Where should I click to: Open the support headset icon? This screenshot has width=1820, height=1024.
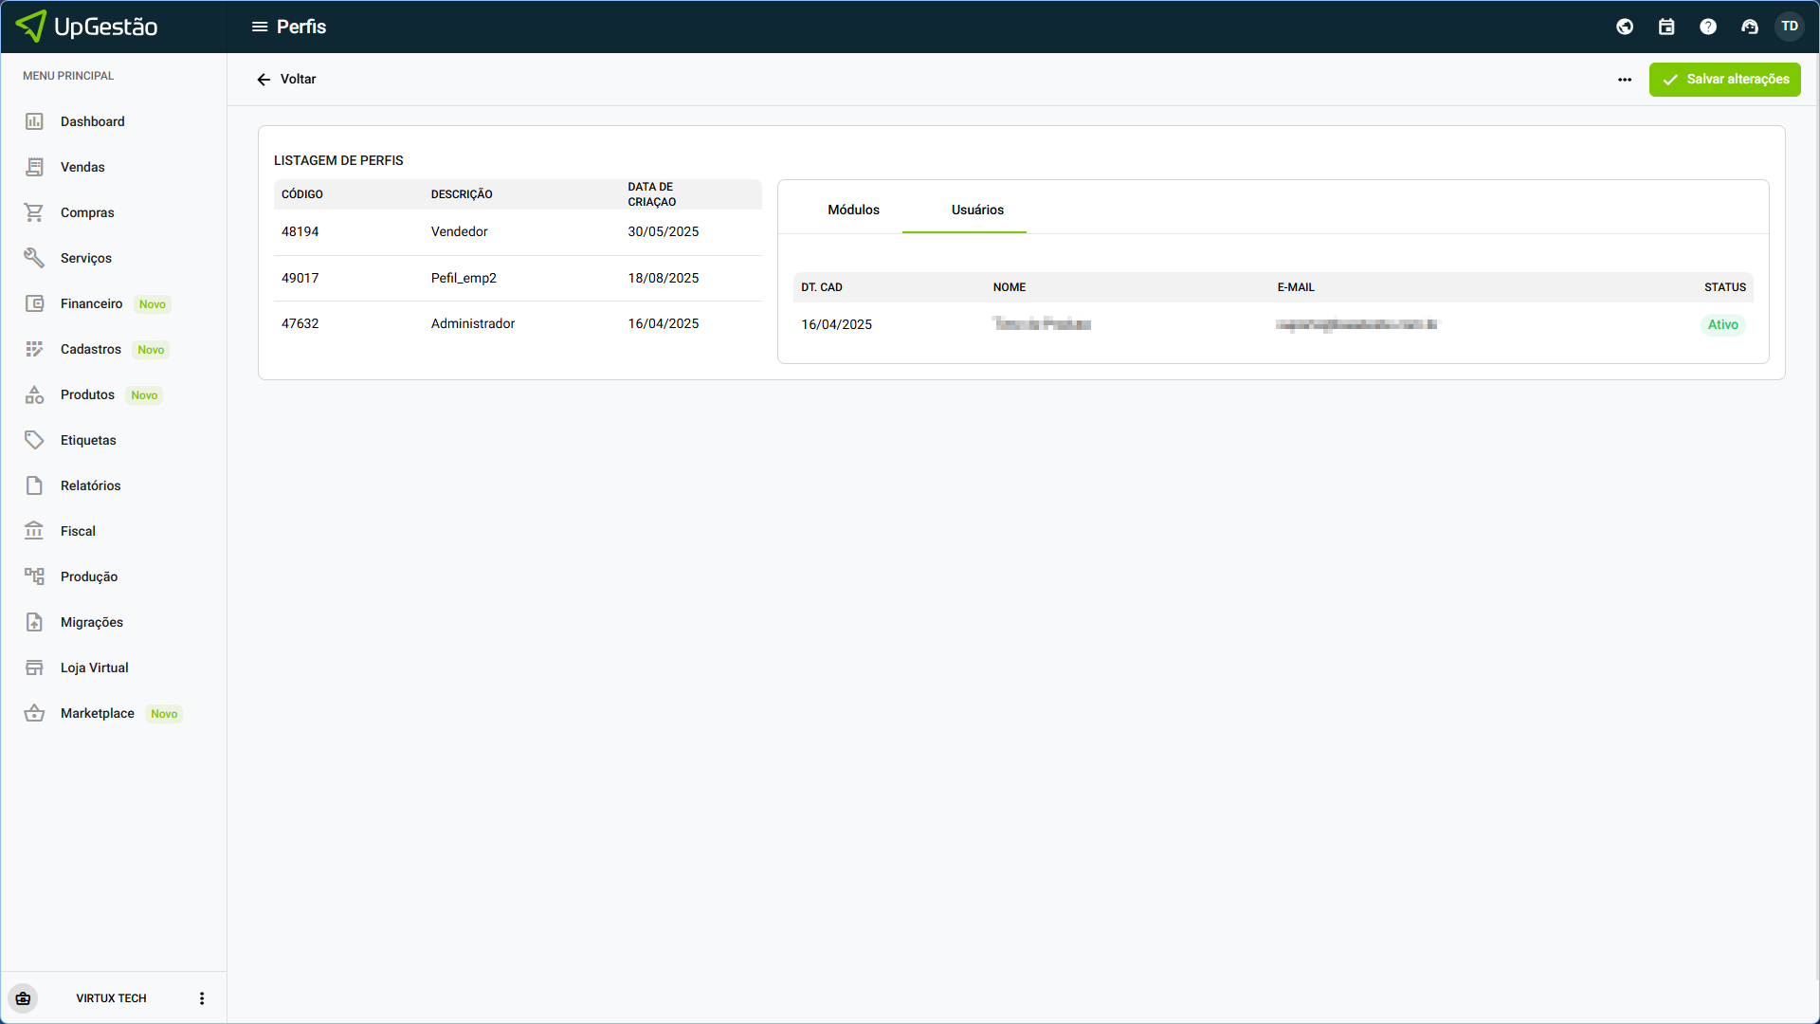click(1750, 27)
